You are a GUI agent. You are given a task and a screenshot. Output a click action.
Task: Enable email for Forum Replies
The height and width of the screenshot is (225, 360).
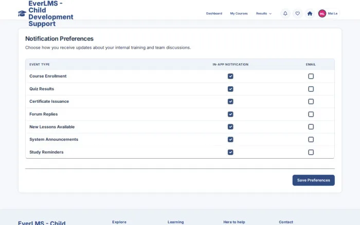[x=311, y=114]
